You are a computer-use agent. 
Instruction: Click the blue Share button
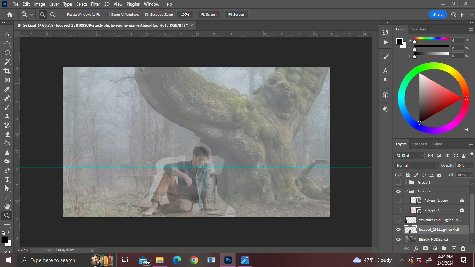438,15
